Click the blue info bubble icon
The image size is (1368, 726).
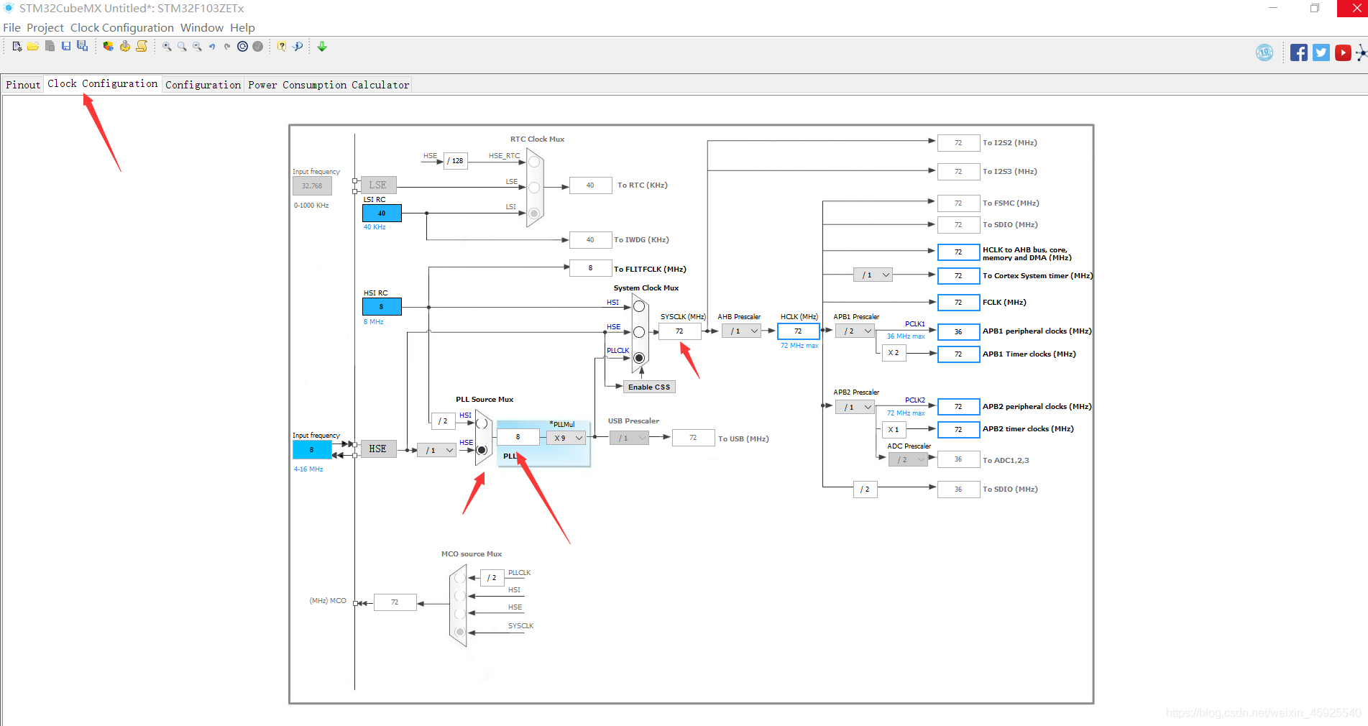pyautogui.click(x=298, y=47)
